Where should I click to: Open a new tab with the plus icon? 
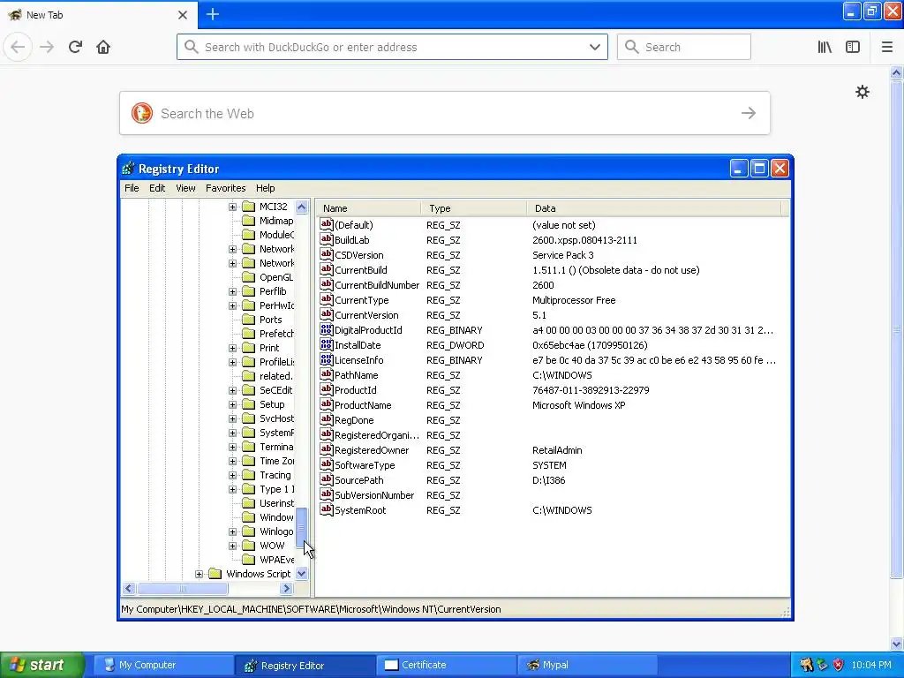[x=212, y=14]
